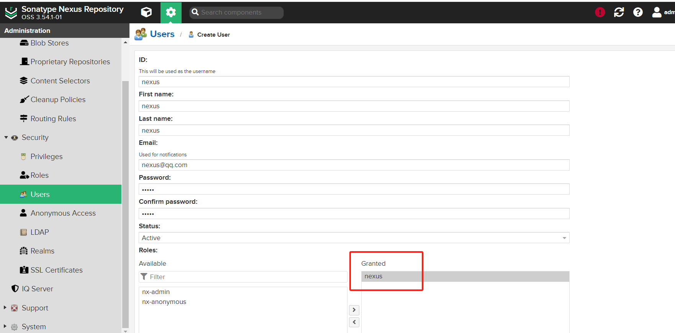Click the magnifier icon in search box
This screenshot has height=333, width=675.
point(195,12)
